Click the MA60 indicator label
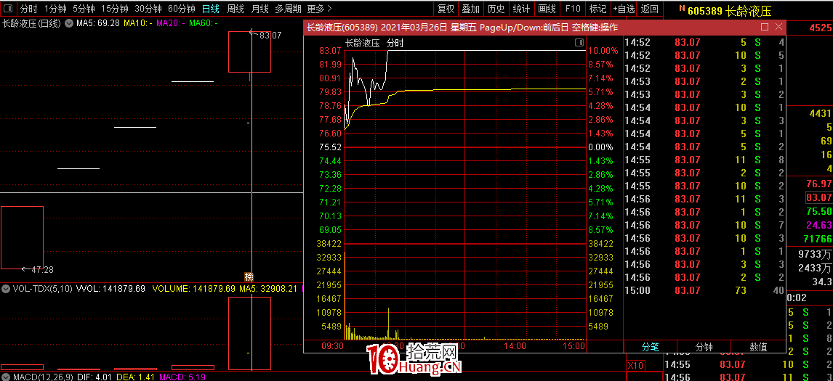This screenshot has width=833, height=381. 204,23
